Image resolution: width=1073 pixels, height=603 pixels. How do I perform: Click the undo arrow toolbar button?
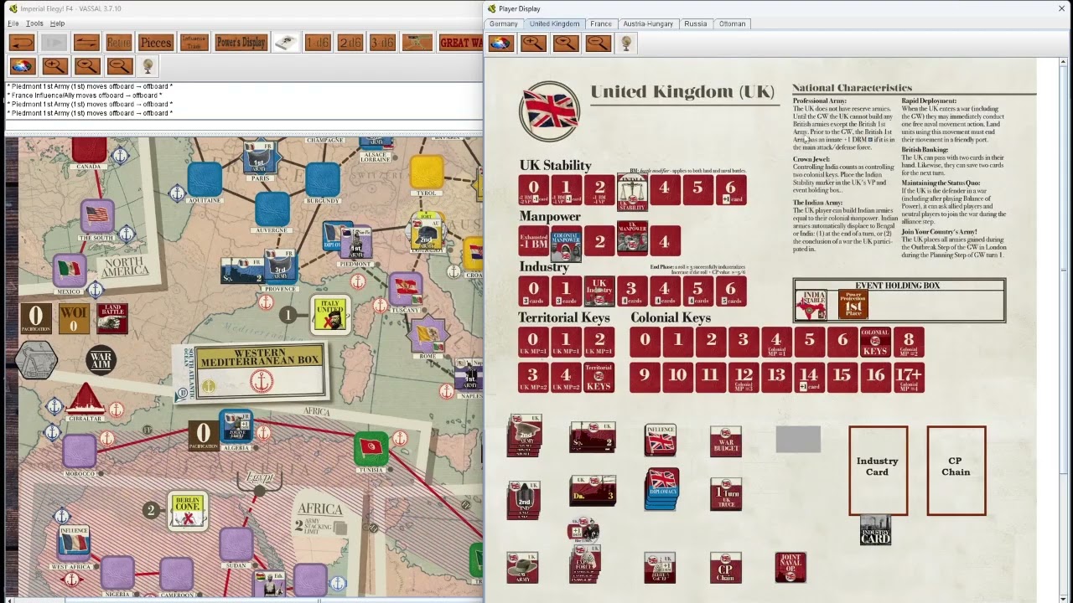coord(22,42)
